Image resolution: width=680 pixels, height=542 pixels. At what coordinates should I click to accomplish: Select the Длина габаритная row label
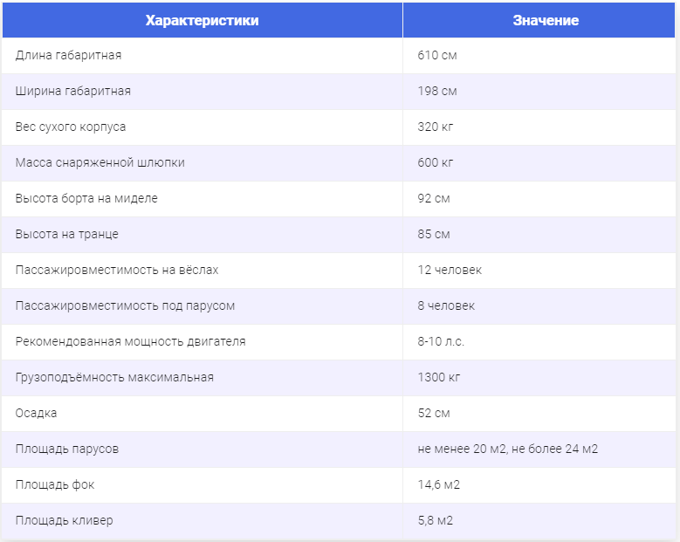click(68, 56)
